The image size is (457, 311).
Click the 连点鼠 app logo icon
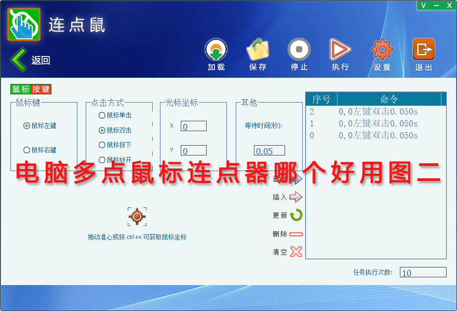(x=24, y=24)
